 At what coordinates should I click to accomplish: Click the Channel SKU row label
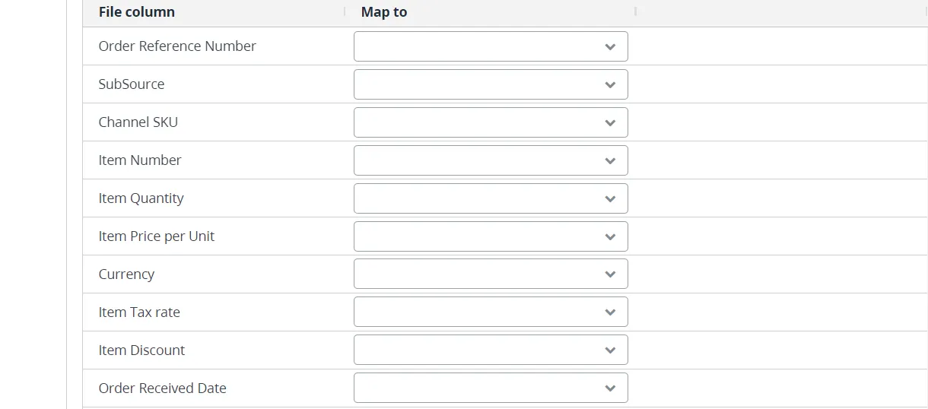tap(138, 122)
